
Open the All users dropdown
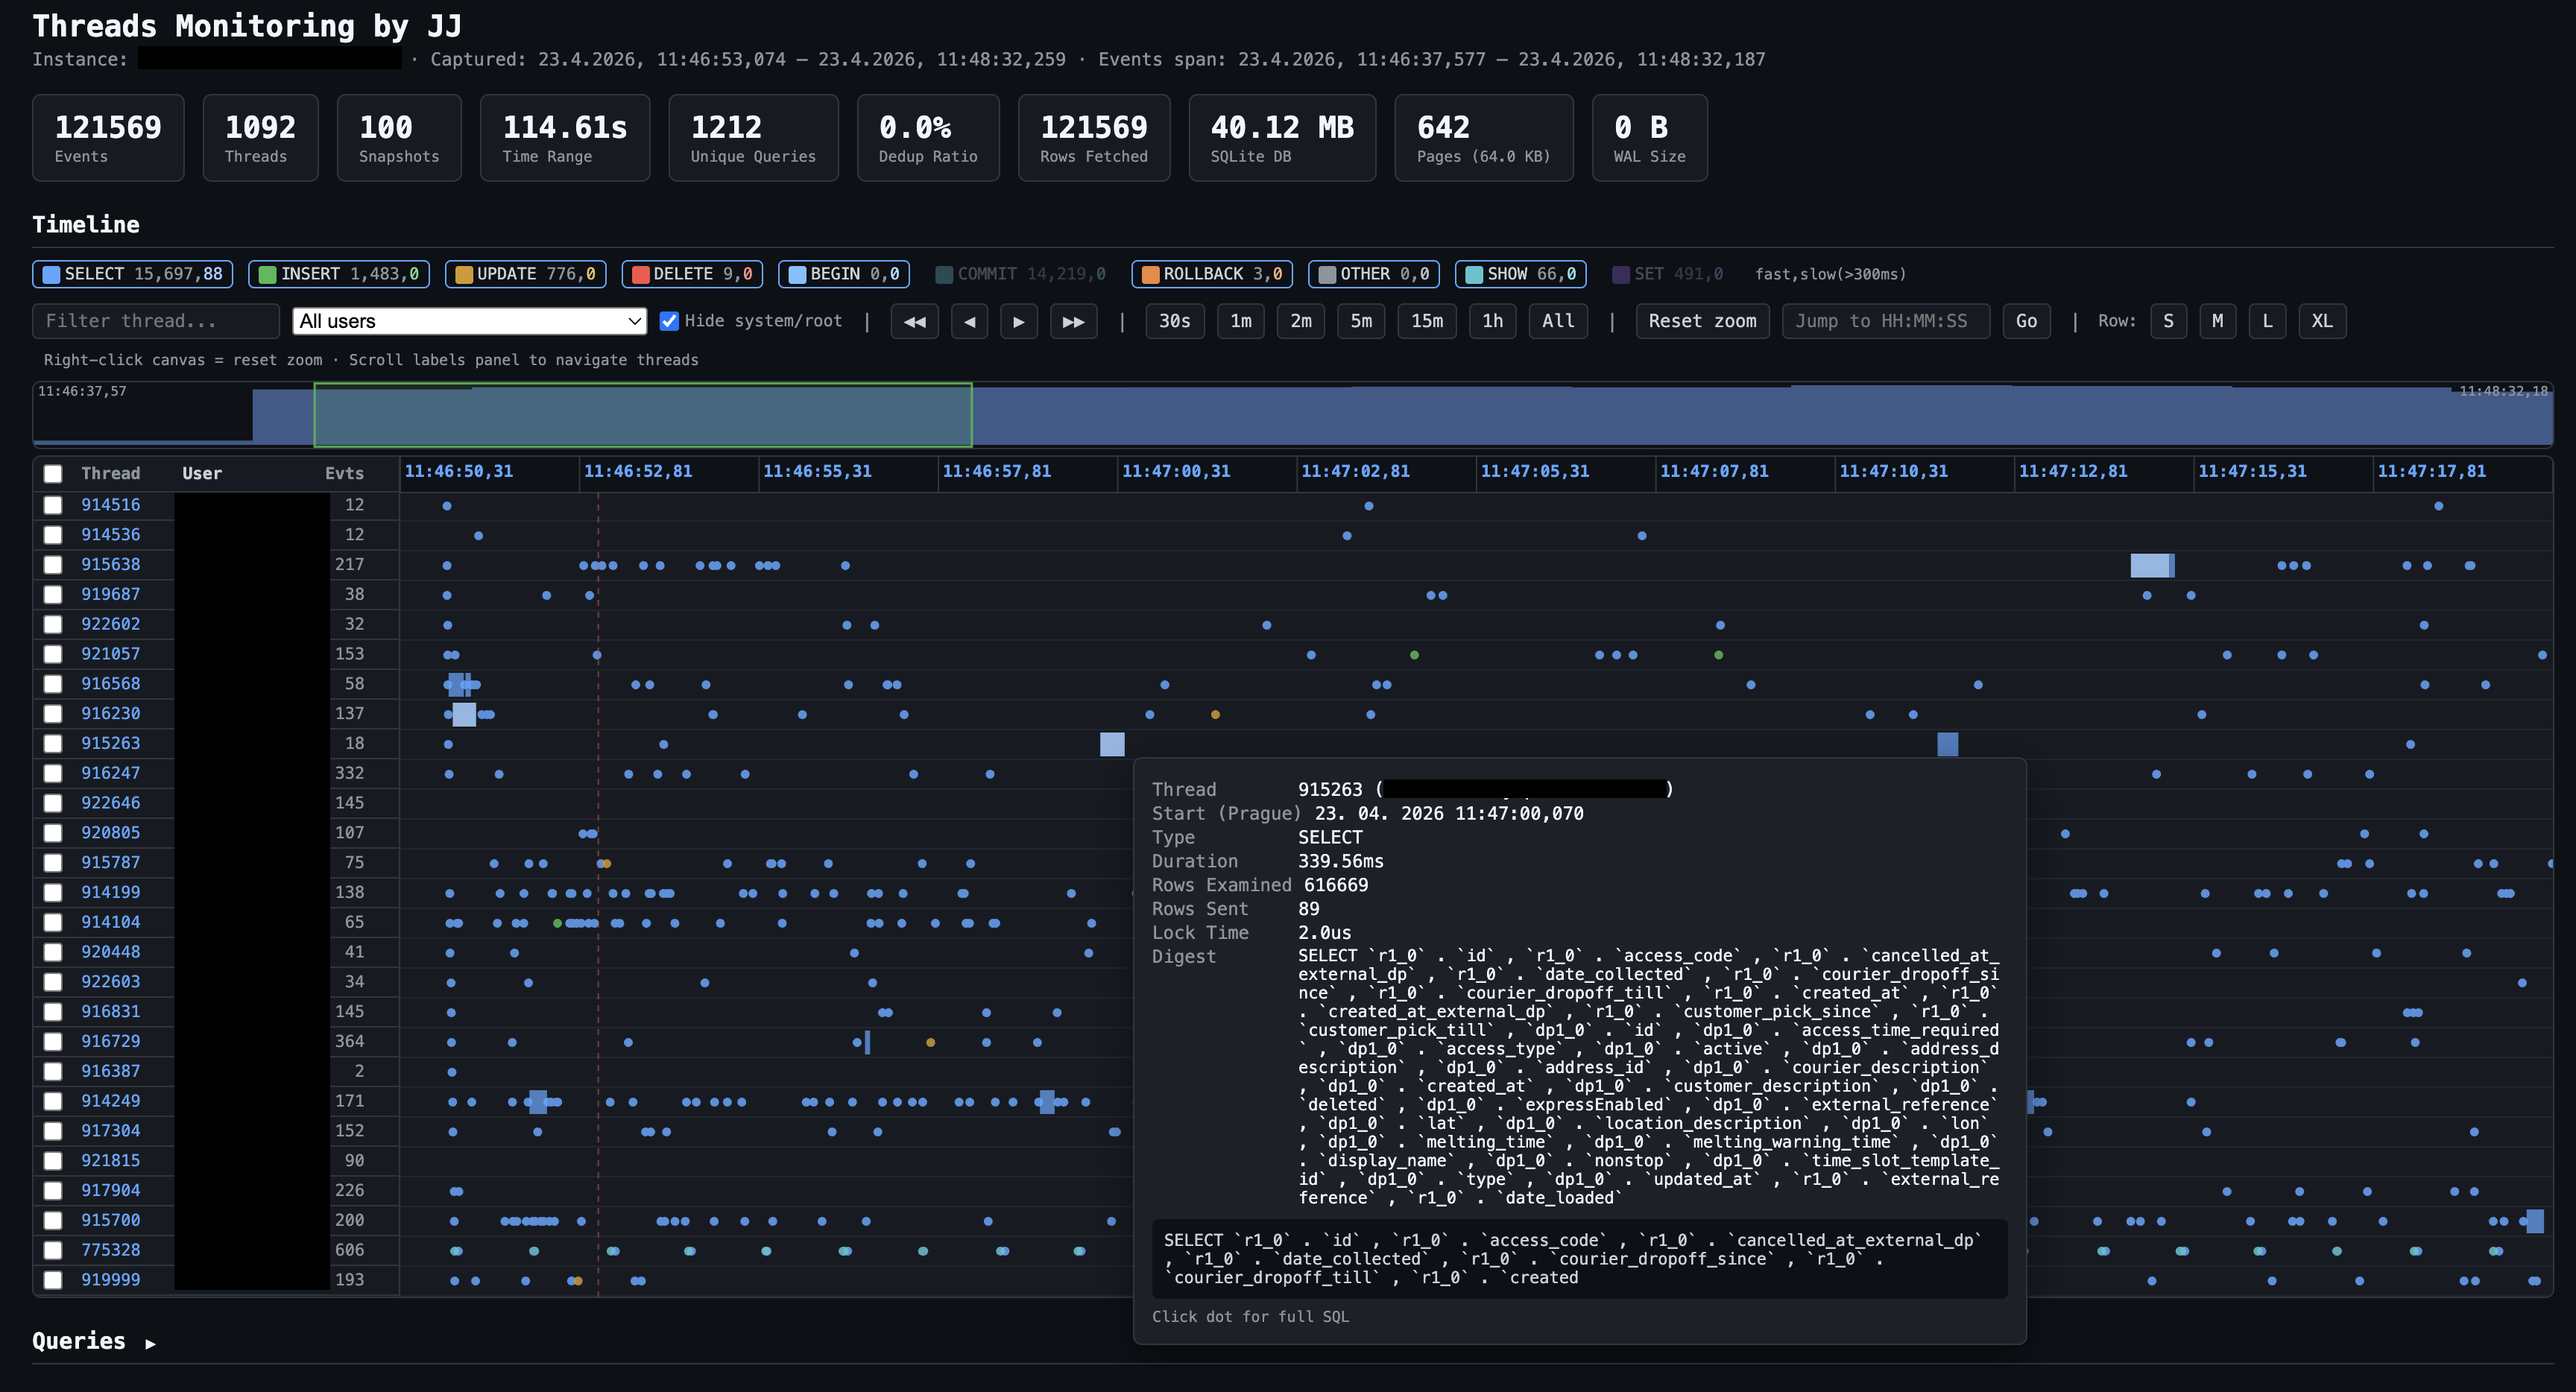pos(467,321)
